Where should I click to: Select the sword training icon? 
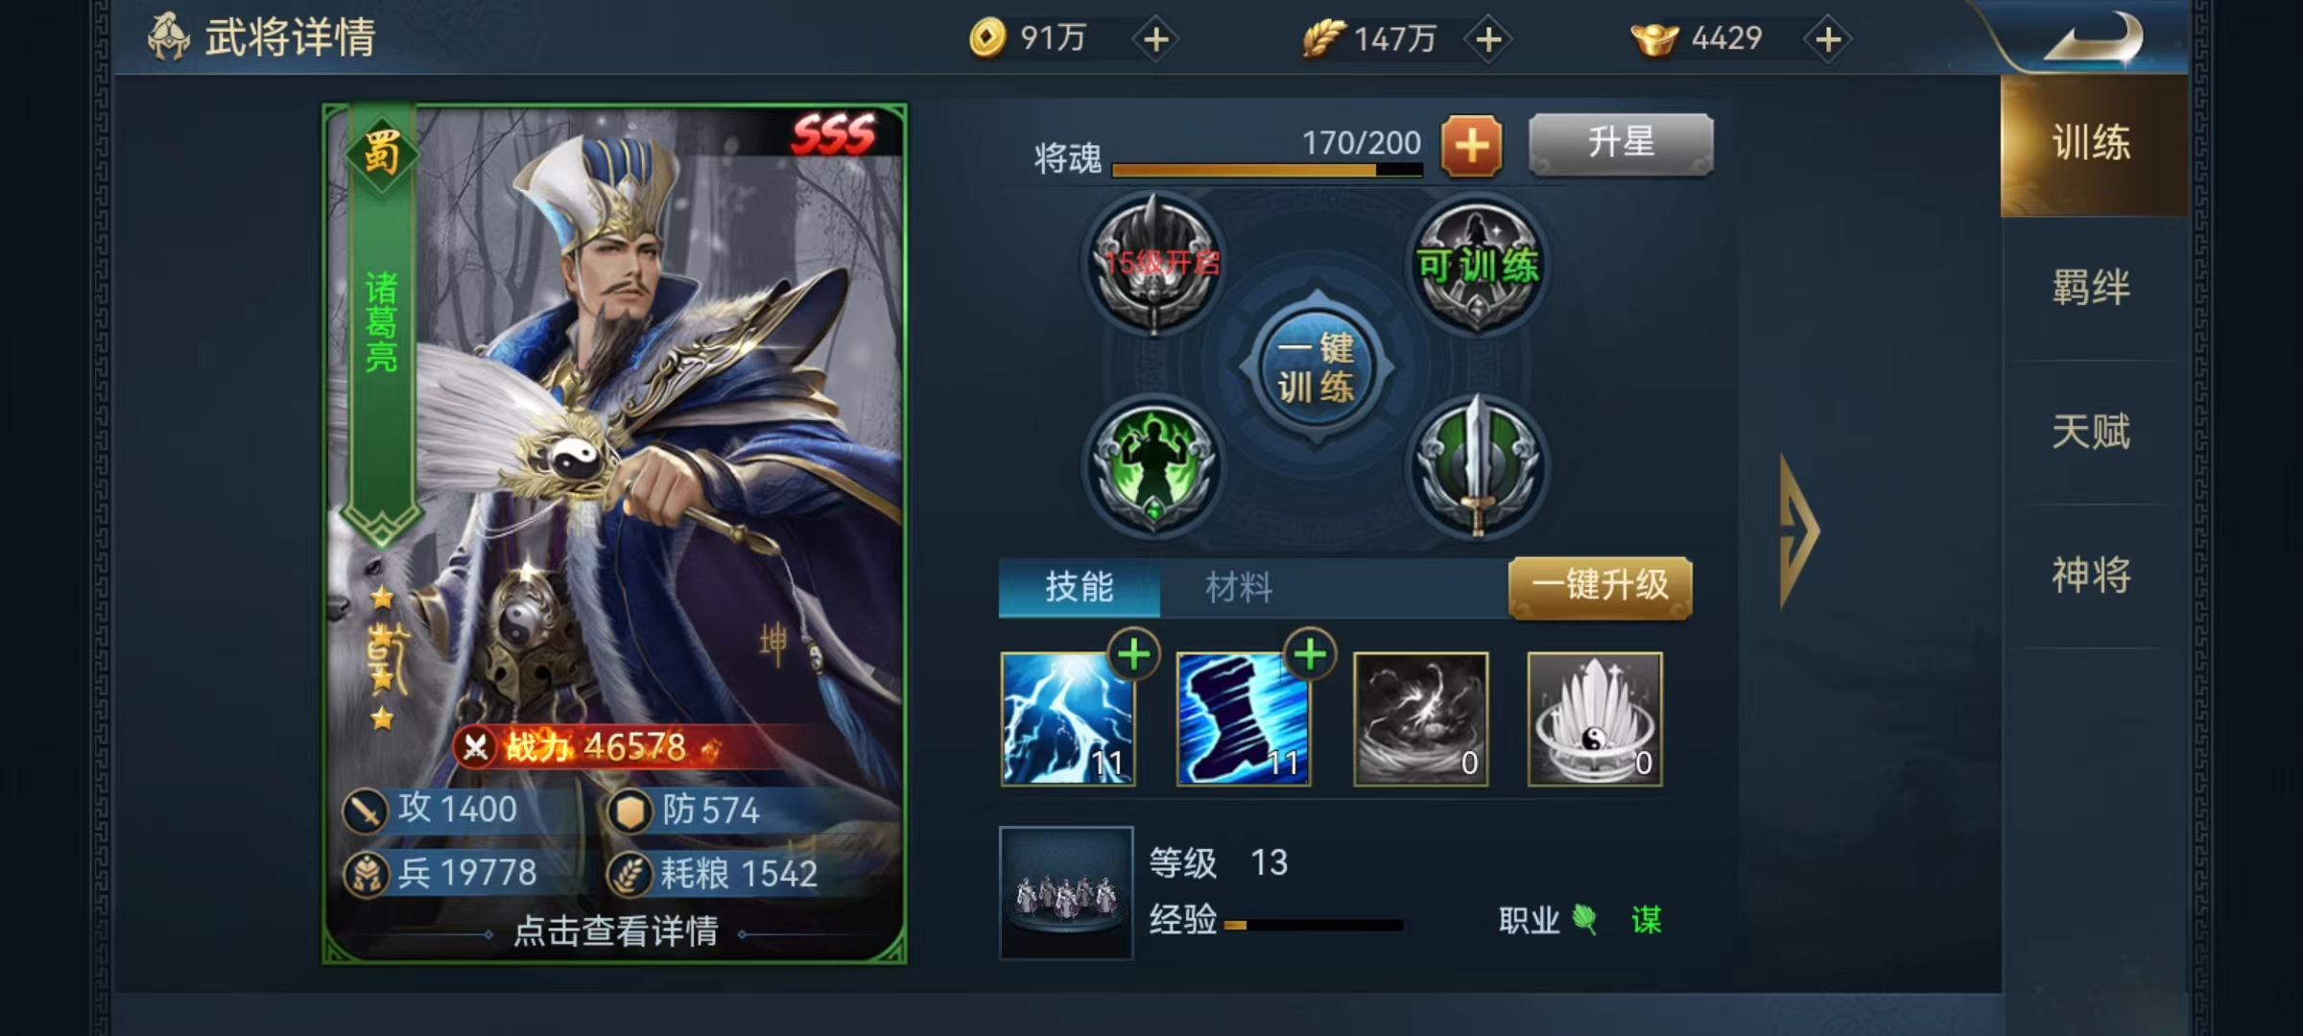pyautogui.click(x=1478, y=464)
